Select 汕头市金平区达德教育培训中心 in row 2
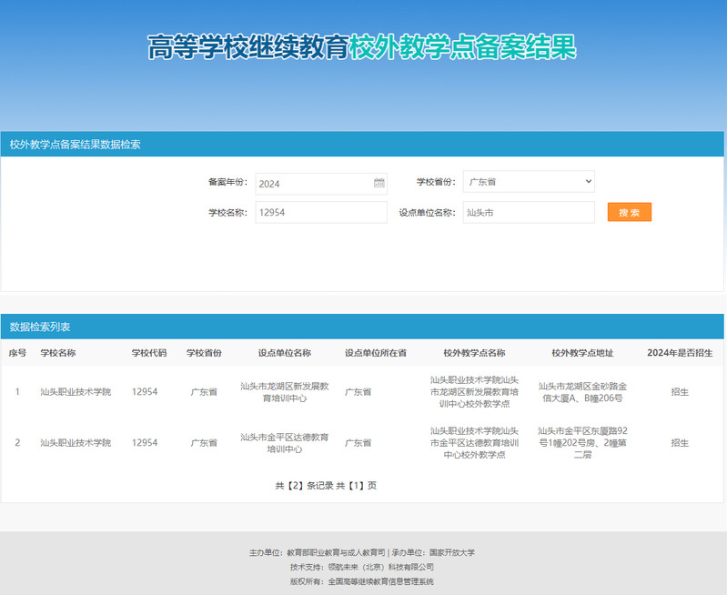This screenshot has height=595, width=727. [x=284, y=443]
